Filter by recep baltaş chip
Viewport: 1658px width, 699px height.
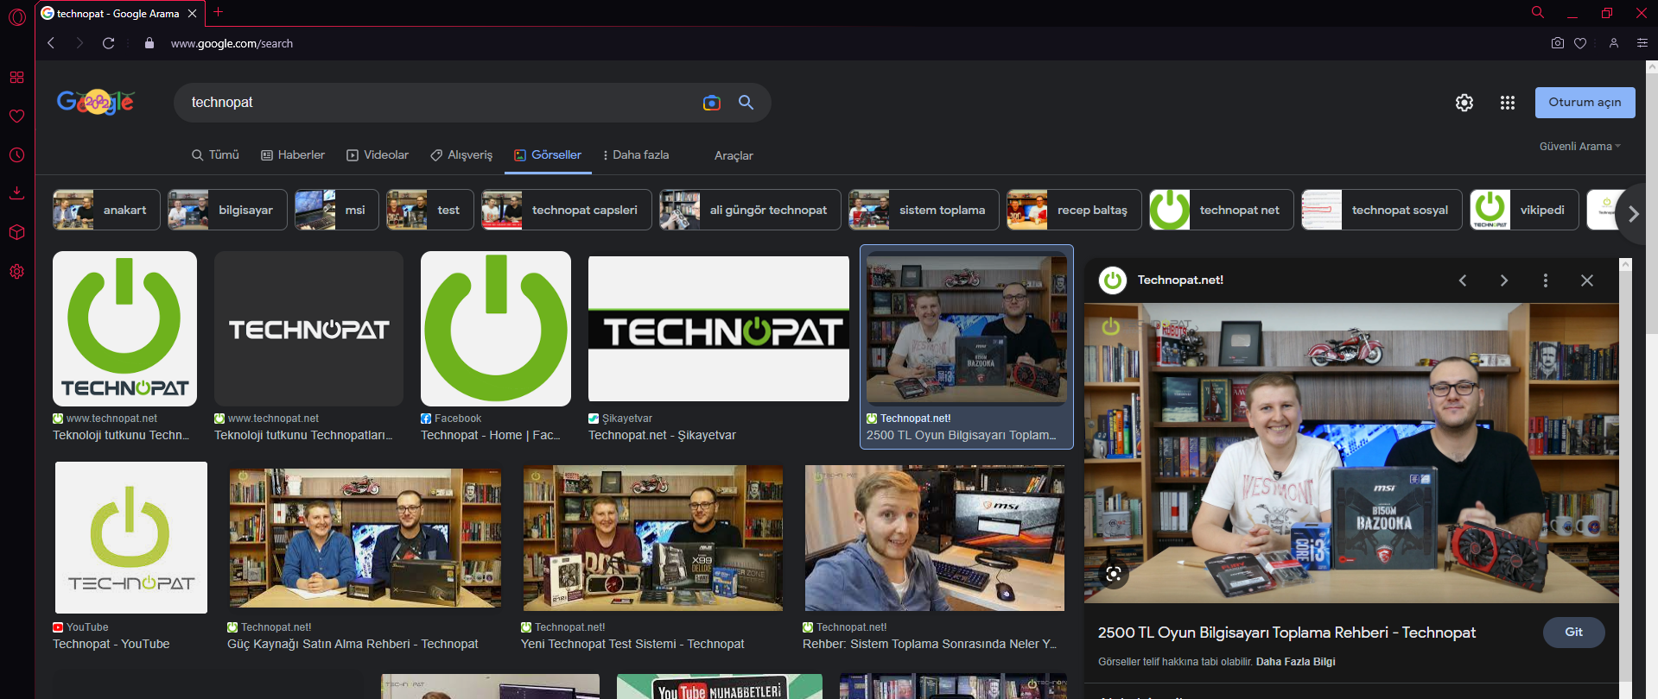(x=1074, y=210)
